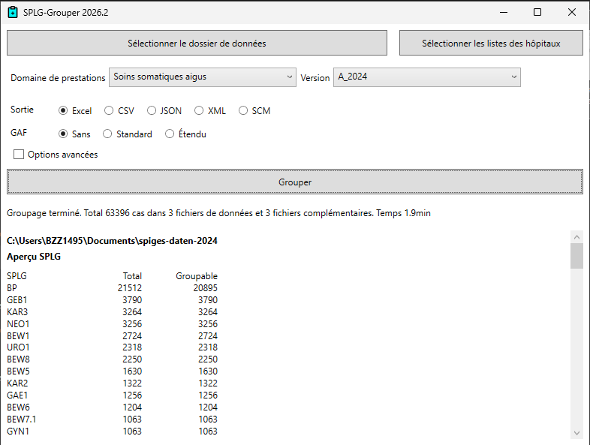
Task: Click the SPLG column header
Action: pyautogui.click(x=17, y=276)
